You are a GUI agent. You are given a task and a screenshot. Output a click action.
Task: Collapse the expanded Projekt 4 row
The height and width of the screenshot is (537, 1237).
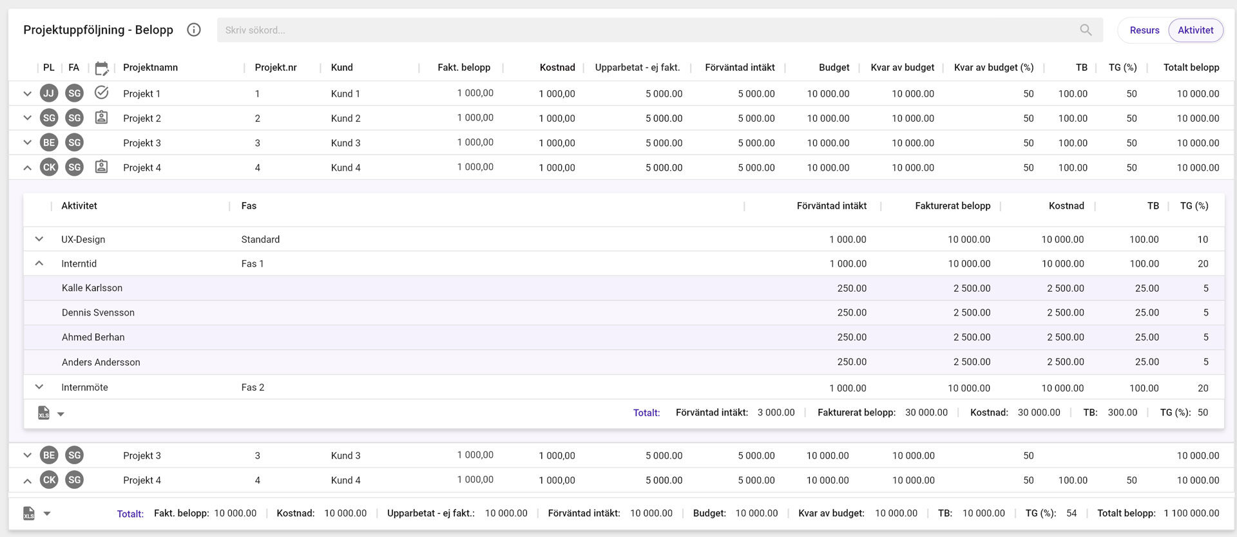coord(27,167)
